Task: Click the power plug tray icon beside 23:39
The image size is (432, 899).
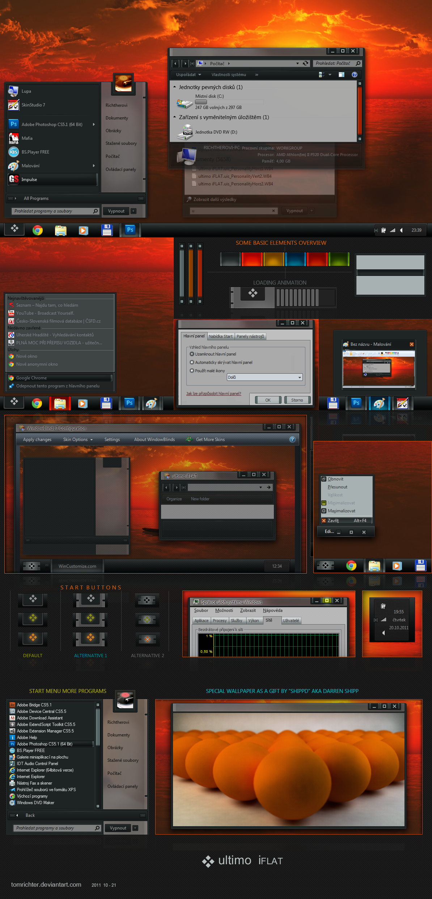Action: point(384,230)
